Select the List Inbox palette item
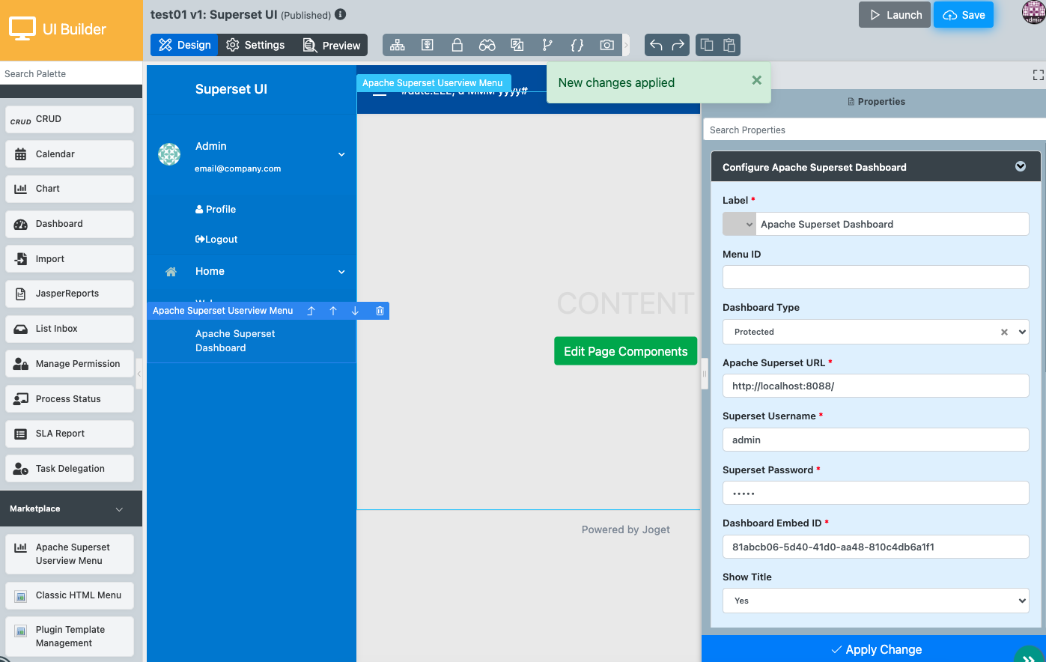 tap(70, 329)
